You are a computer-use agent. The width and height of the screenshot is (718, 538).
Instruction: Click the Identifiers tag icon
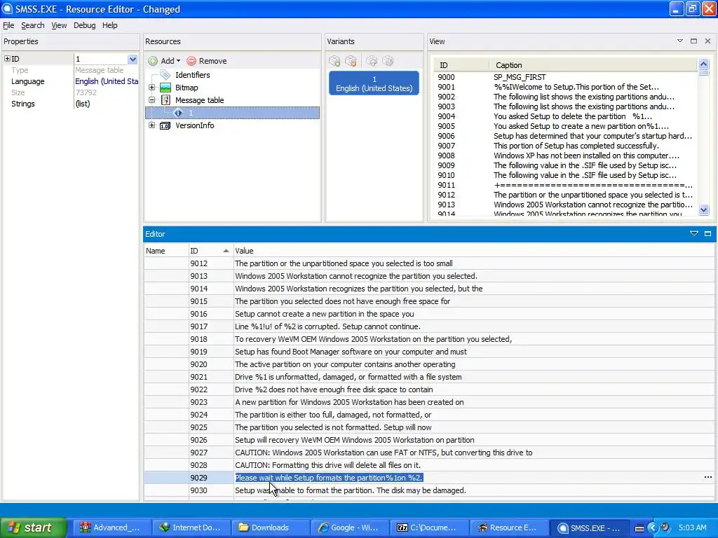pyautogui.click(x=165, y=75)
